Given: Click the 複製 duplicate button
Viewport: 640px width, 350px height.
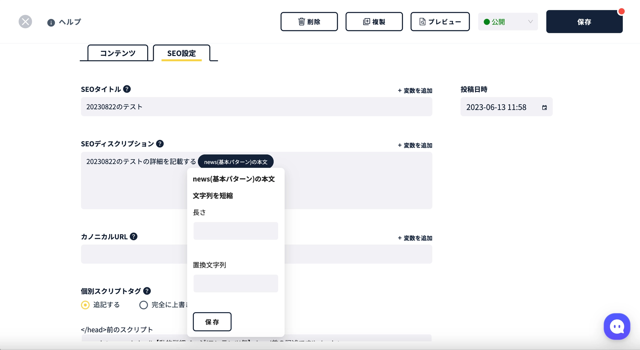Looking at the screenshot, I should tap(374, 22).
